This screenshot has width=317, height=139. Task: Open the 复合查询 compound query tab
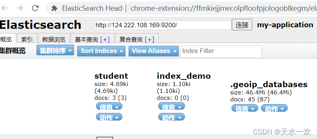coord(131,39)
